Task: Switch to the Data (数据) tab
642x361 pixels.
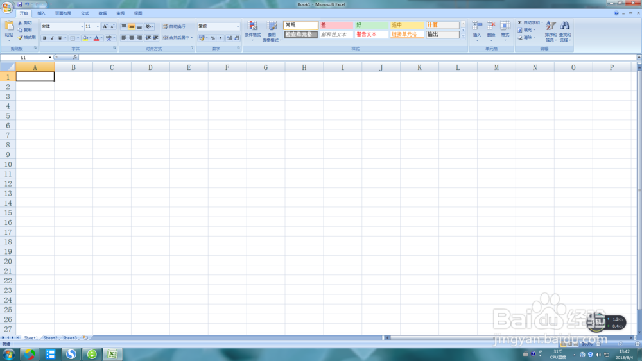Action: [102, 13]
